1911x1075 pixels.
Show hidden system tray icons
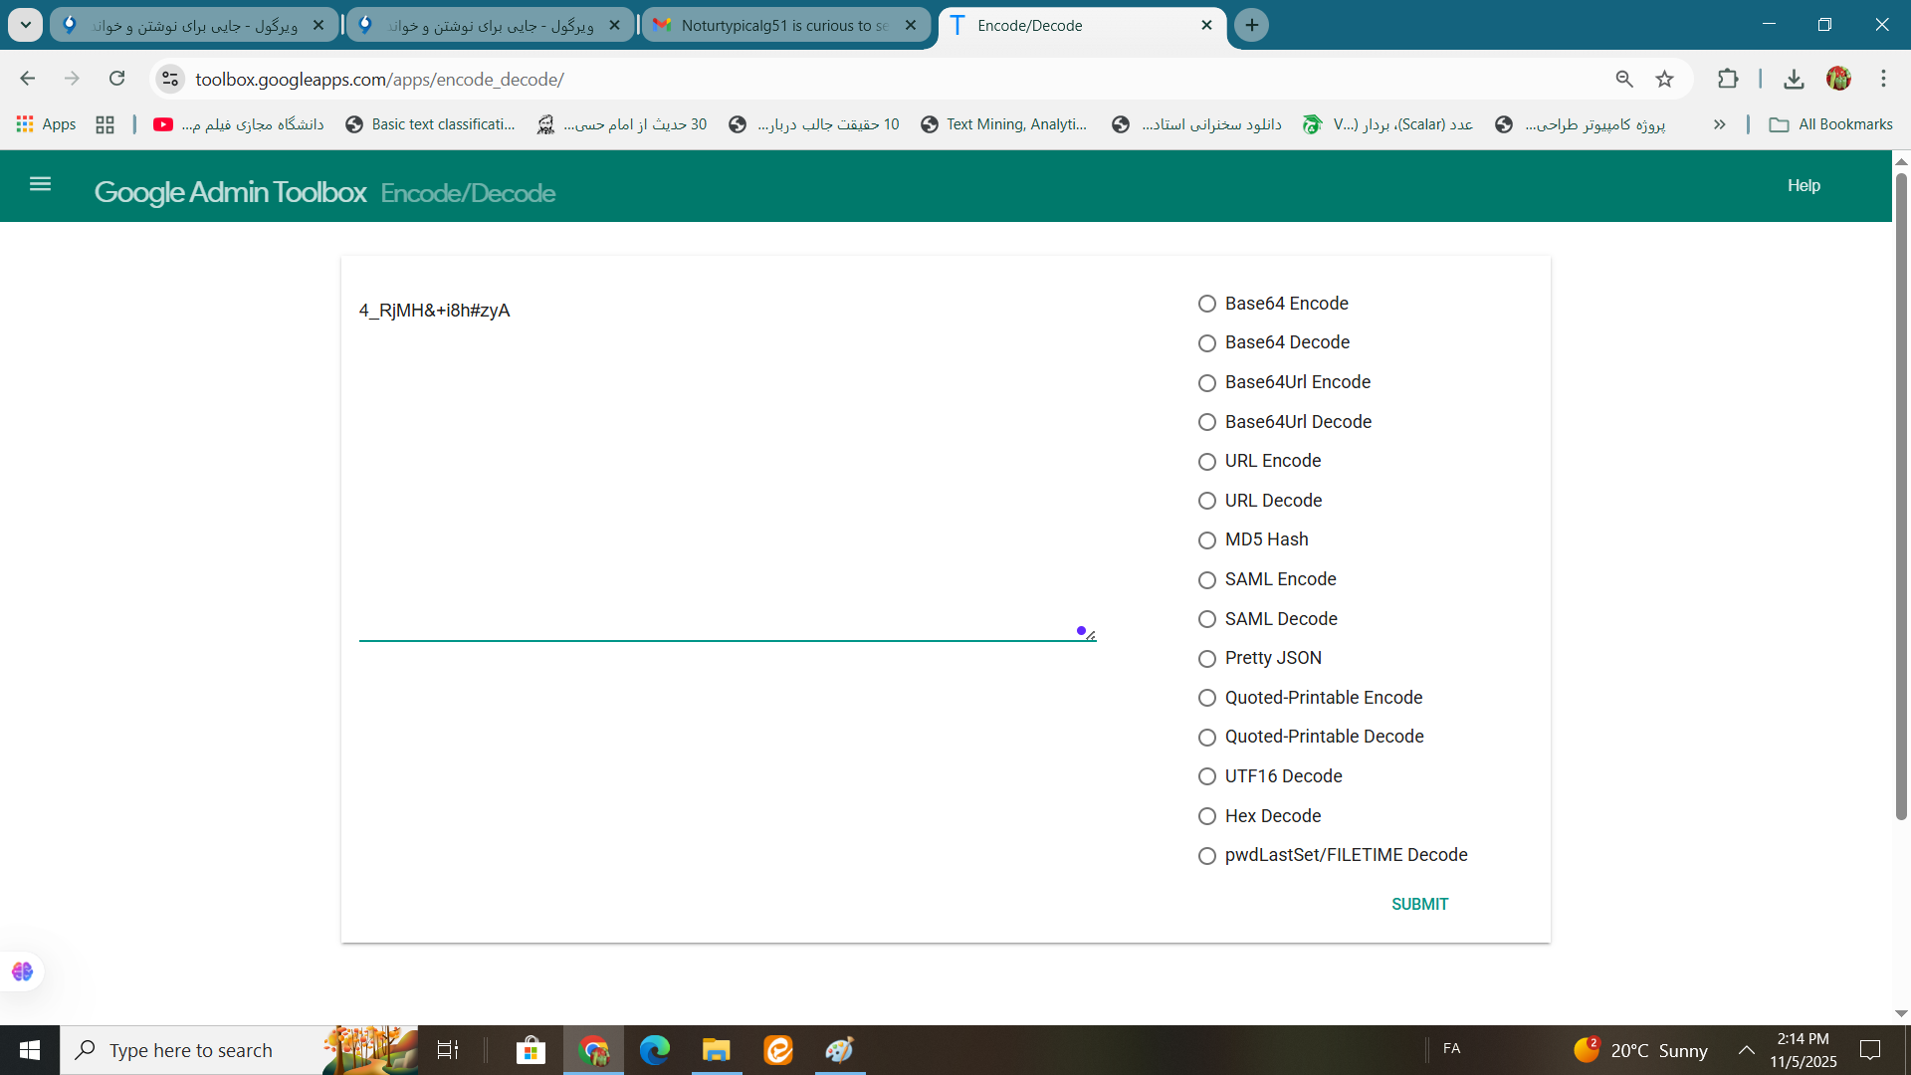[1746, 1050]
